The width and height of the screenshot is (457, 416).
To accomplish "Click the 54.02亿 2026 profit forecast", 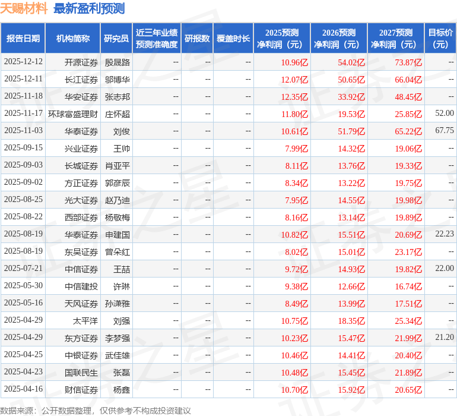I will 351,62.
